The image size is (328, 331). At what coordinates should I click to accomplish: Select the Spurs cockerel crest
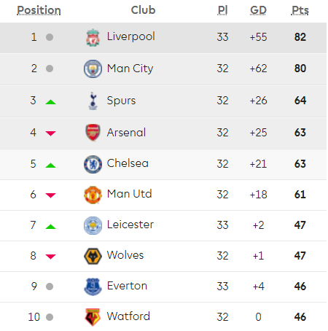93,101
